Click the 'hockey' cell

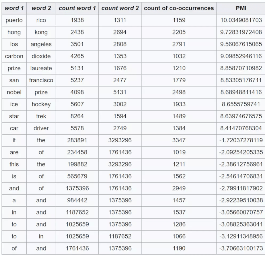(41, 104)
